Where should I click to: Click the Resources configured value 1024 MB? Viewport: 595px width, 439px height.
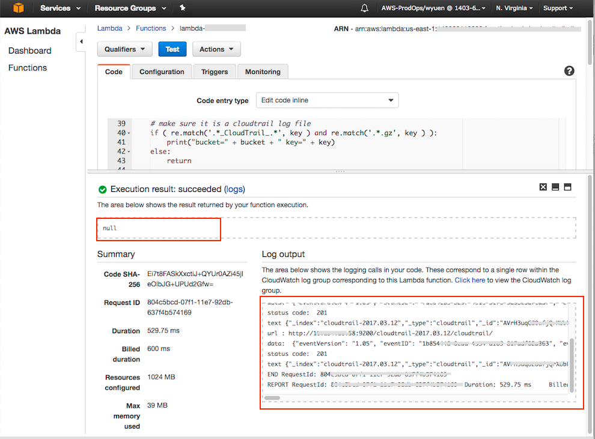[x=161, y=377]
